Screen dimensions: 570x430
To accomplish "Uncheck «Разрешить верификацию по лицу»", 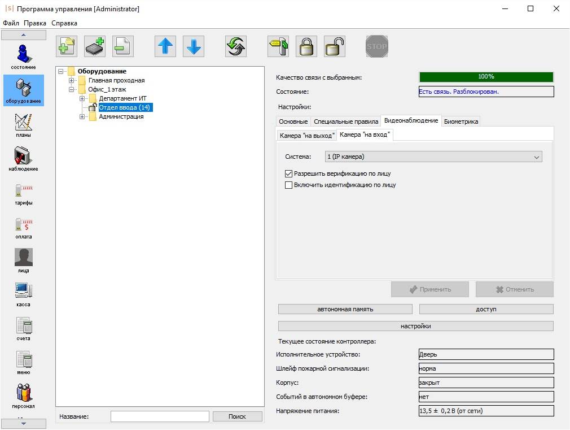I will (289, 174).
